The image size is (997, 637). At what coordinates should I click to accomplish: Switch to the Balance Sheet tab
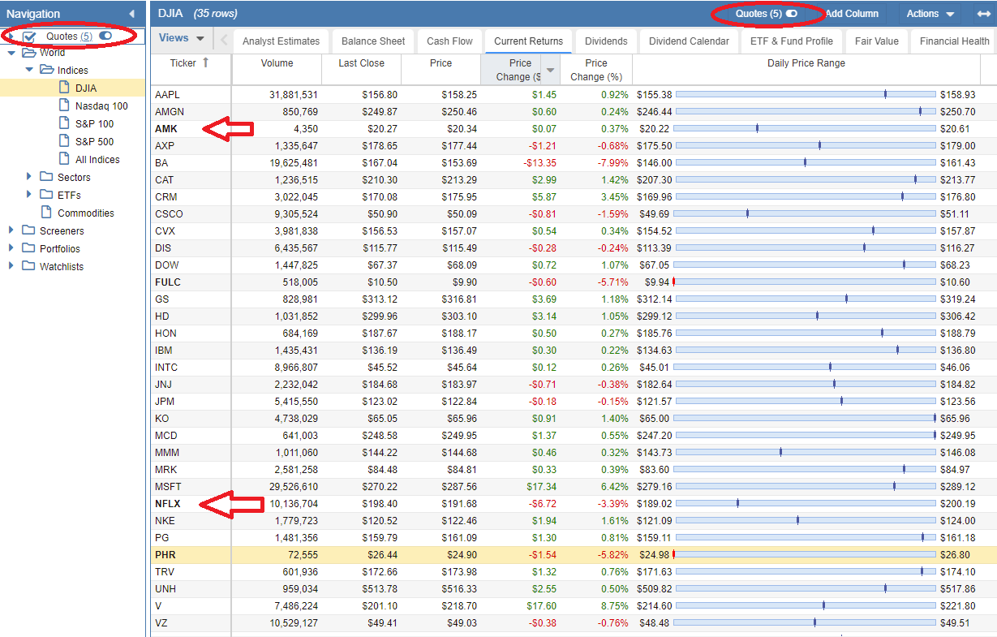[373, 41]
